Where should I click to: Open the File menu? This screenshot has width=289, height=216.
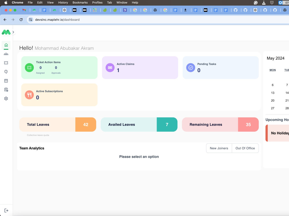(x=30, y=3)
